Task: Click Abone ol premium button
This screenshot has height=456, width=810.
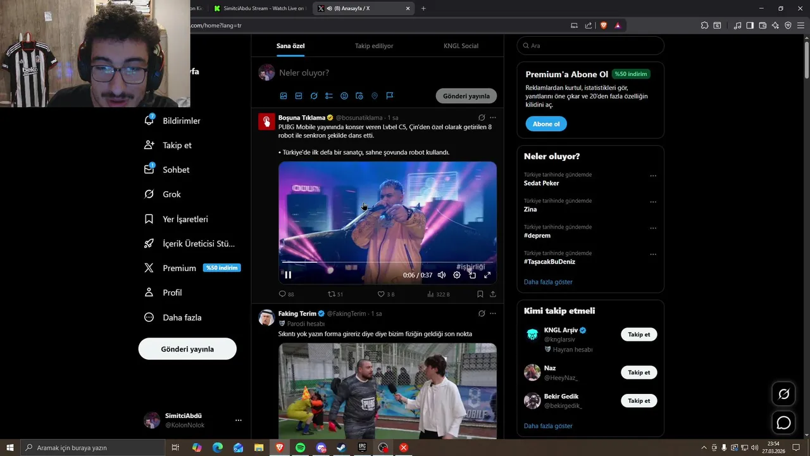Action: (x=546, y=124)
